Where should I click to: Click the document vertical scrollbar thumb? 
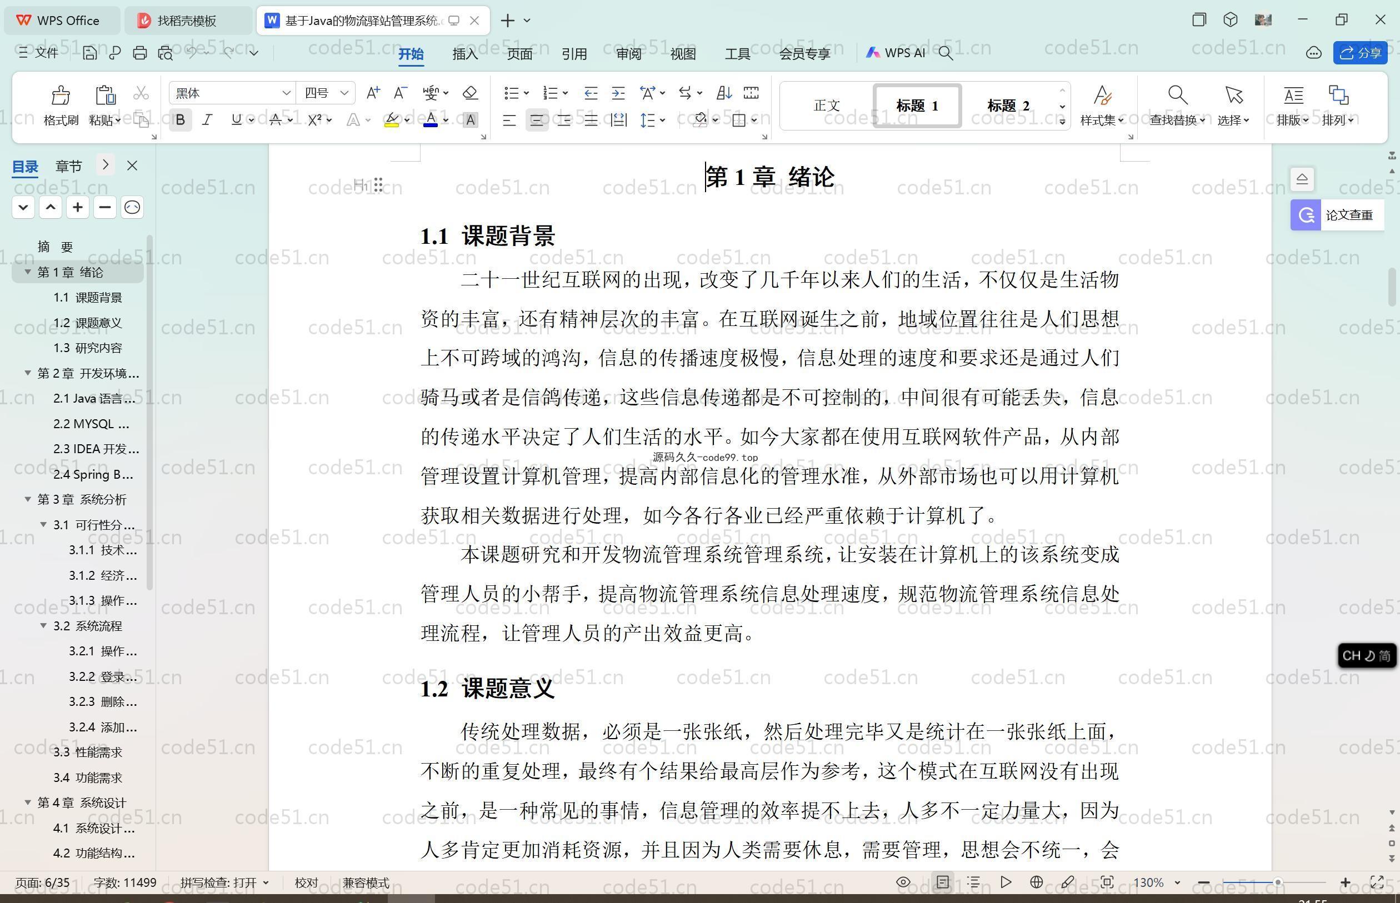[1392, 287]
